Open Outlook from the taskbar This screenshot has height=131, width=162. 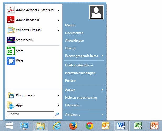[105, 126]
